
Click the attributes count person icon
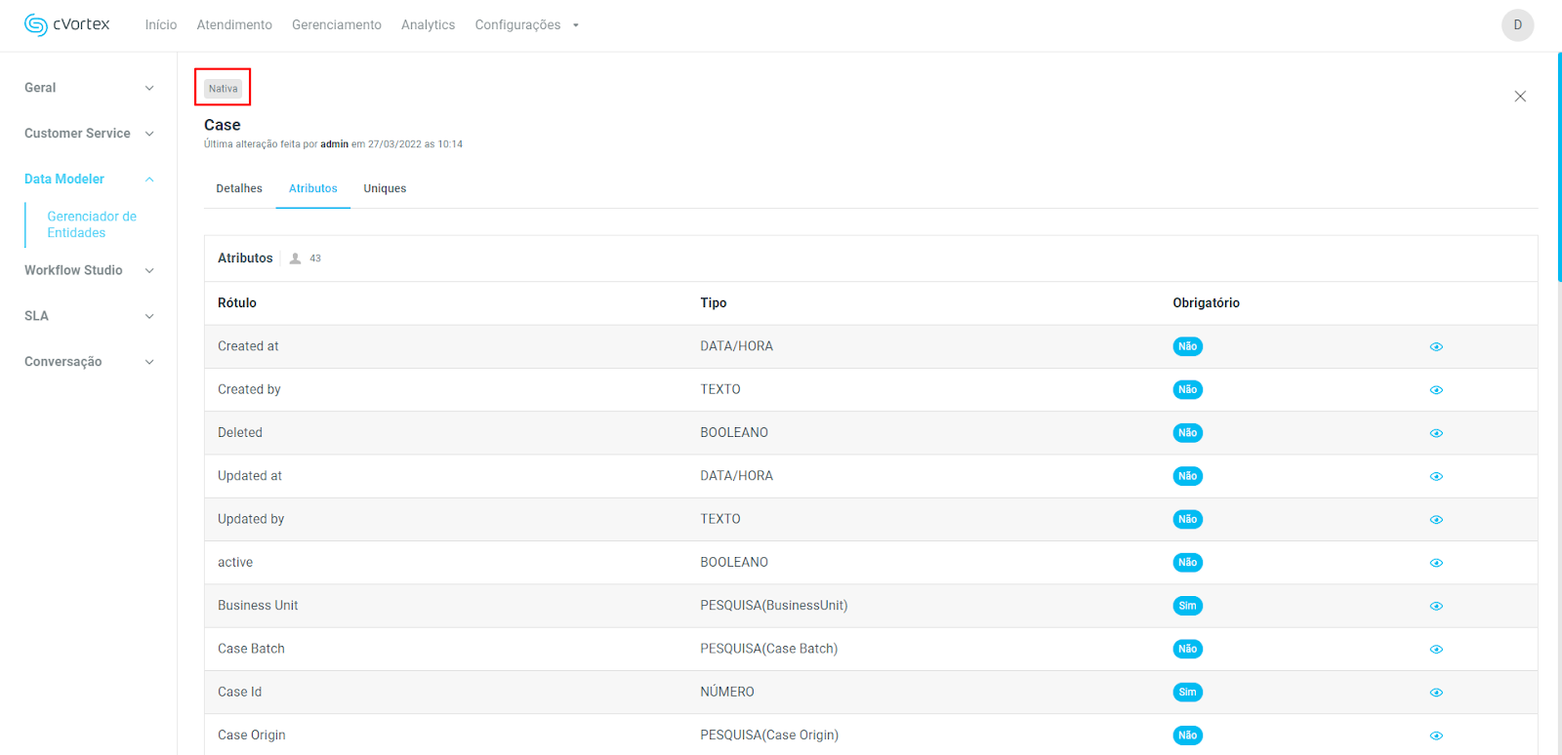[295, 258]
